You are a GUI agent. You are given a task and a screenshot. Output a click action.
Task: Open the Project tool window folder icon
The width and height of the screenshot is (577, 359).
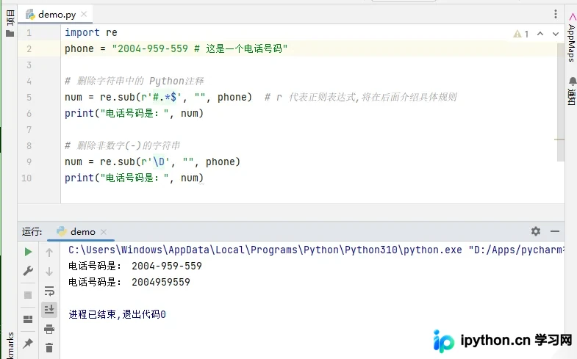click(10, 34)
